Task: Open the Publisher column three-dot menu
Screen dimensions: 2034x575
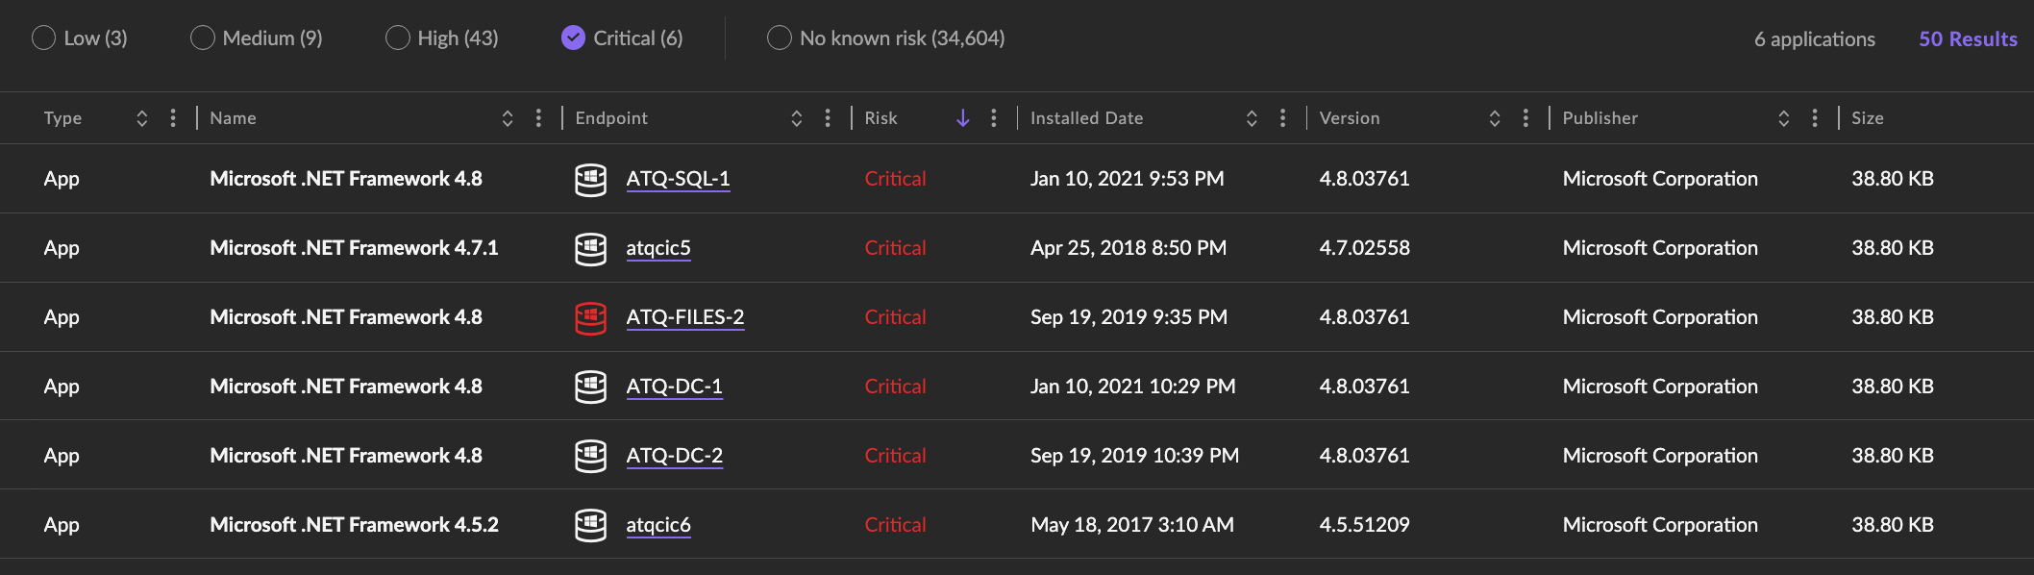Action: click(x=1815, y=118)
